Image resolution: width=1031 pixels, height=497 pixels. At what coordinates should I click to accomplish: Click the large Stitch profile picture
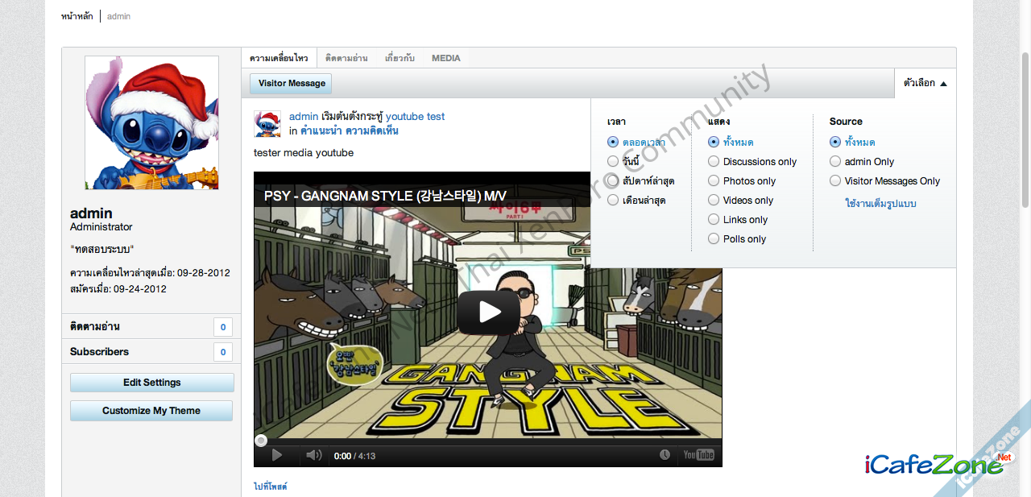pos(151,122)
